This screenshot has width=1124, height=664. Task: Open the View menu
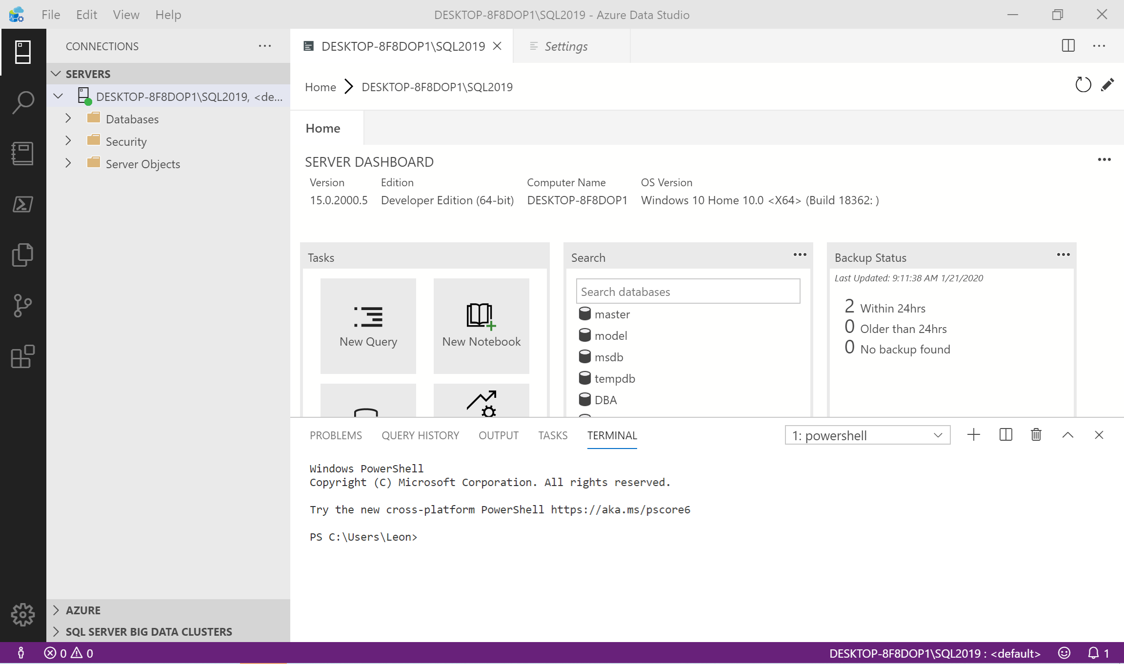[126, 15]
